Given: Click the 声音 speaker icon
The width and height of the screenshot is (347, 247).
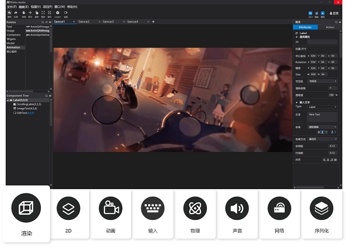Looking at the screenshot, I should pyautogui.click(x=237, y=208).
